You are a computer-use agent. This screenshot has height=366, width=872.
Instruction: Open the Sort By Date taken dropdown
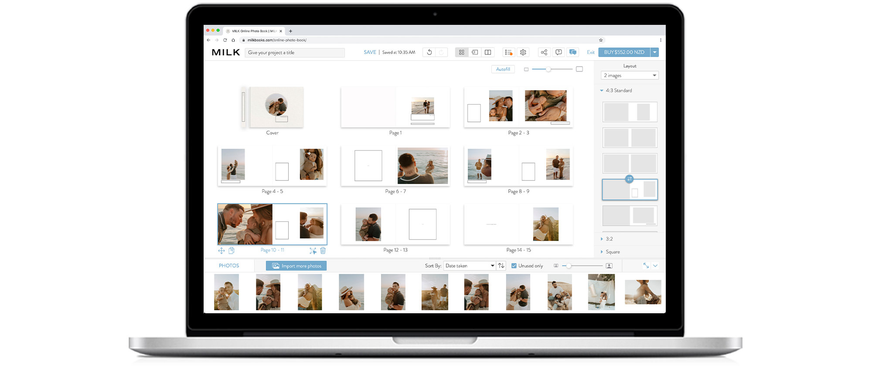(470, 265)
